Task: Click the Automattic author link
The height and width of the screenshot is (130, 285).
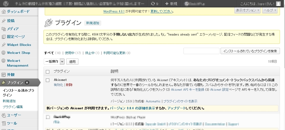Action: [x=153, y=101]
